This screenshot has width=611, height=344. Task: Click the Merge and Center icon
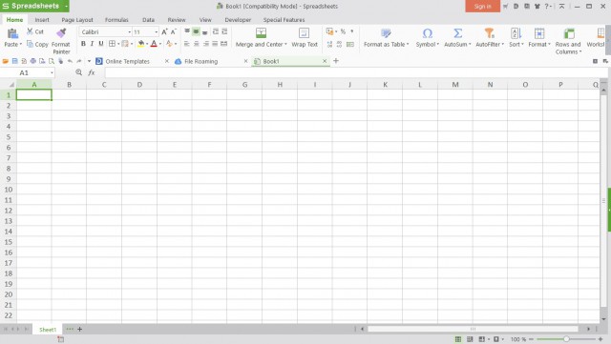pyautogui.click(x=261, y=33)
